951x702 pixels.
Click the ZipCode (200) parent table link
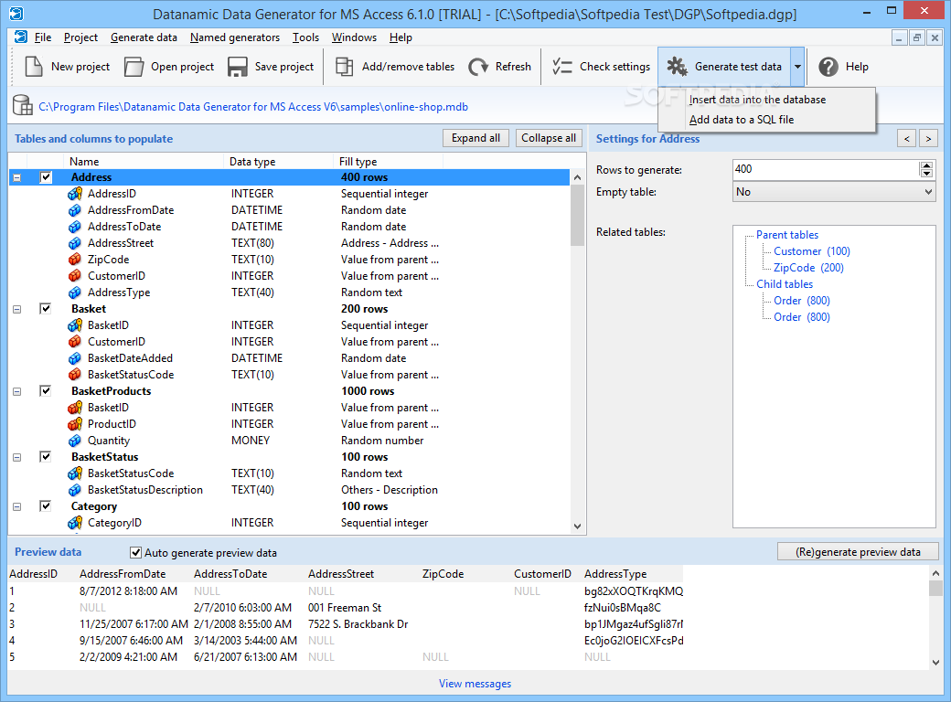coord(808,267)
